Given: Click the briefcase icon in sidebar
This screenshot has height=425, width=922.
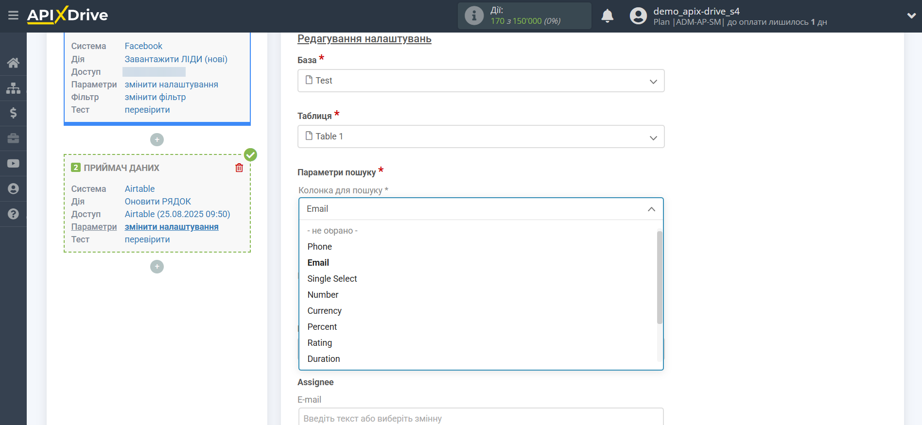Looking at the screenshot, I should click(x=13, y=138).
